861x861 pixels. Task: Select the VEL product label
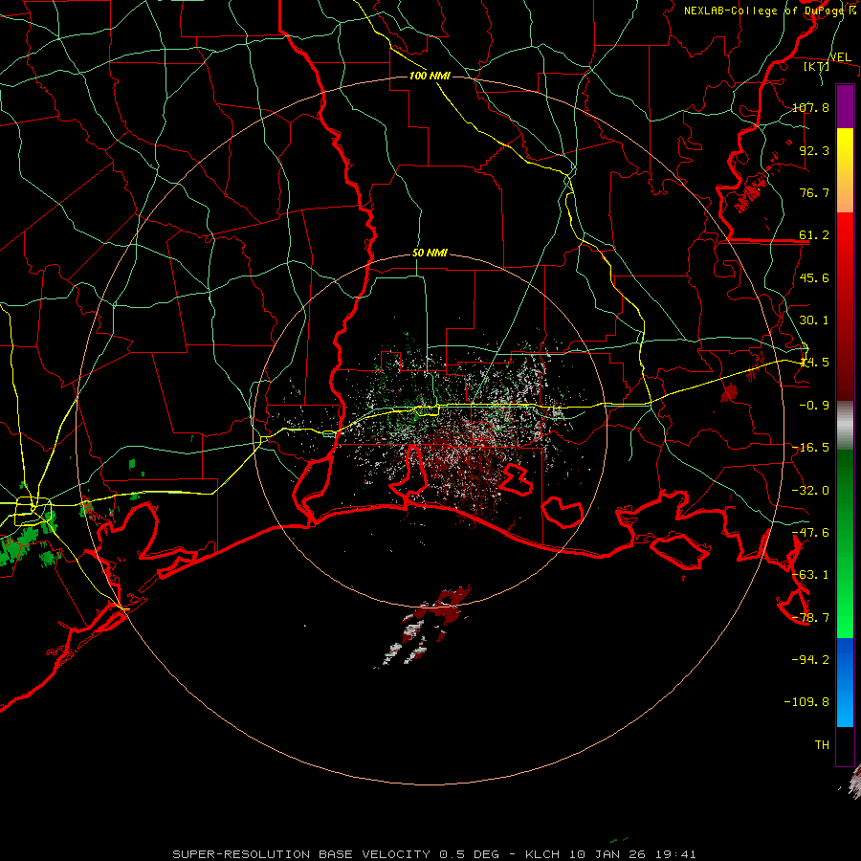[840, 57]
